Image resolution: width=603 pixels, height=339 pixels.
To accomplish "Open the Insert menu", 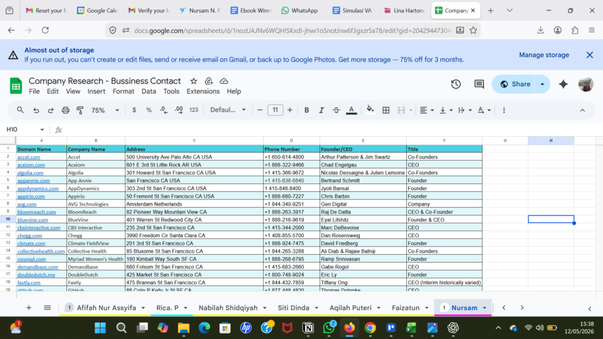I will 96,91.
